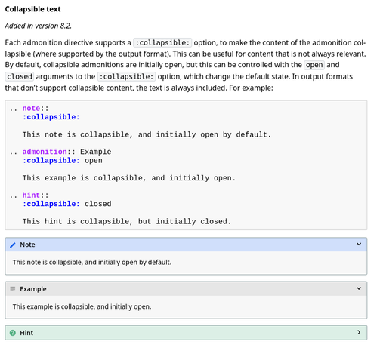
Task: Click 'admonition:: Example' line in code block
Action: point(66,152)
